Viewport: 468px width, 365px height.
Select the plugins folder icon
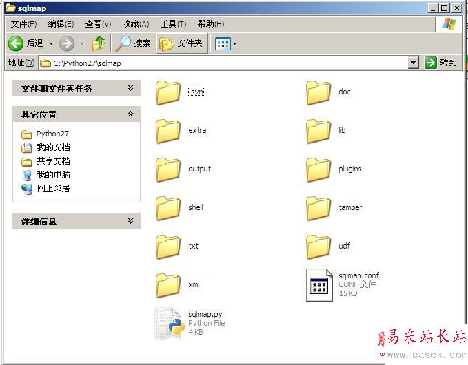pyautogui.click(x=318, y=169)
